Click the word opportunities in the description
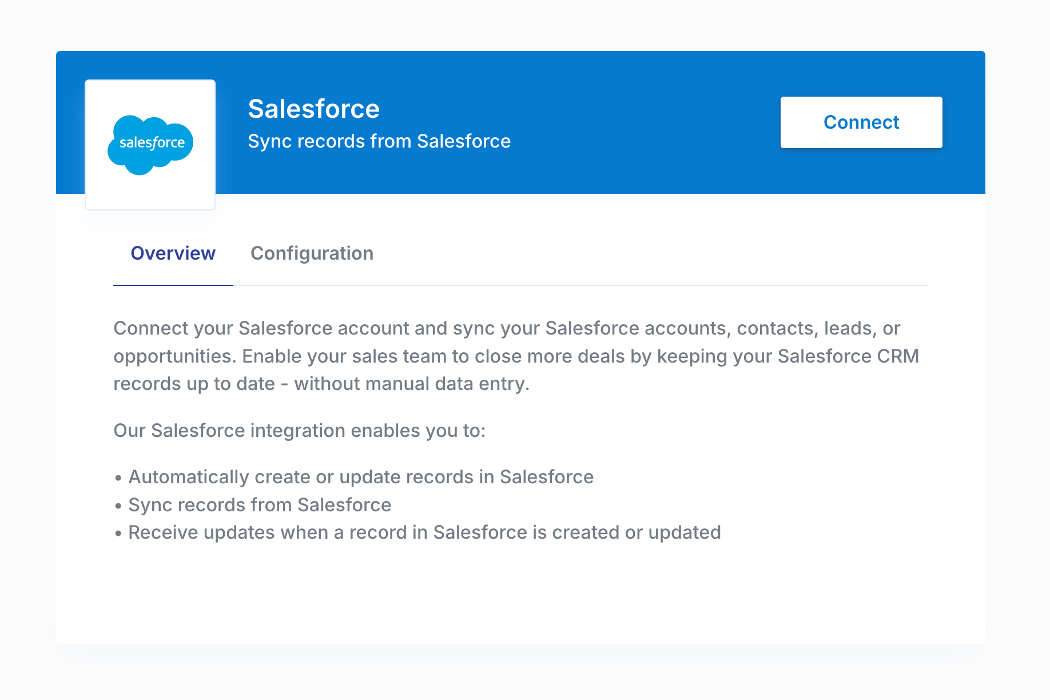The height and width of the screenshot is (700, 1050). [174, 356]
